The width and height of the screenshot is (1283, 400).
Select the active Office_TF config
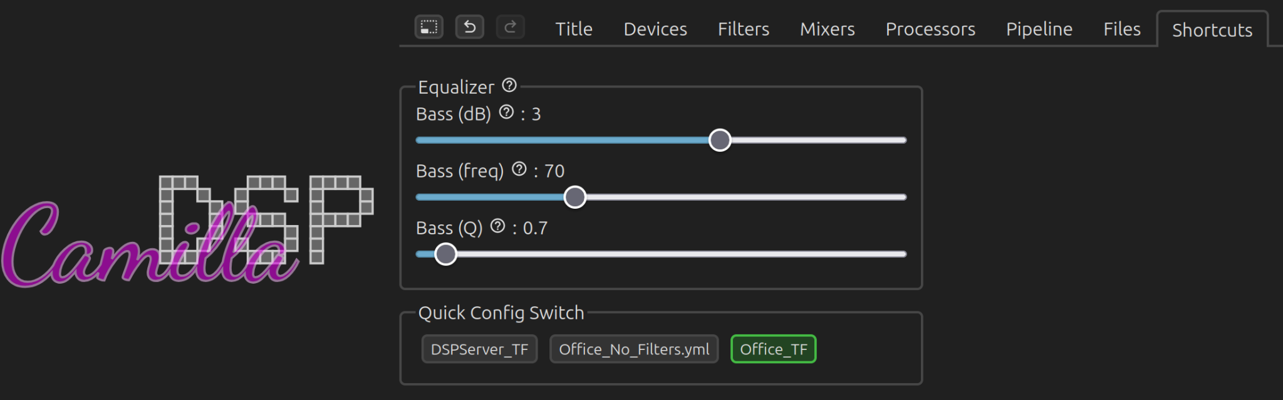774,349
